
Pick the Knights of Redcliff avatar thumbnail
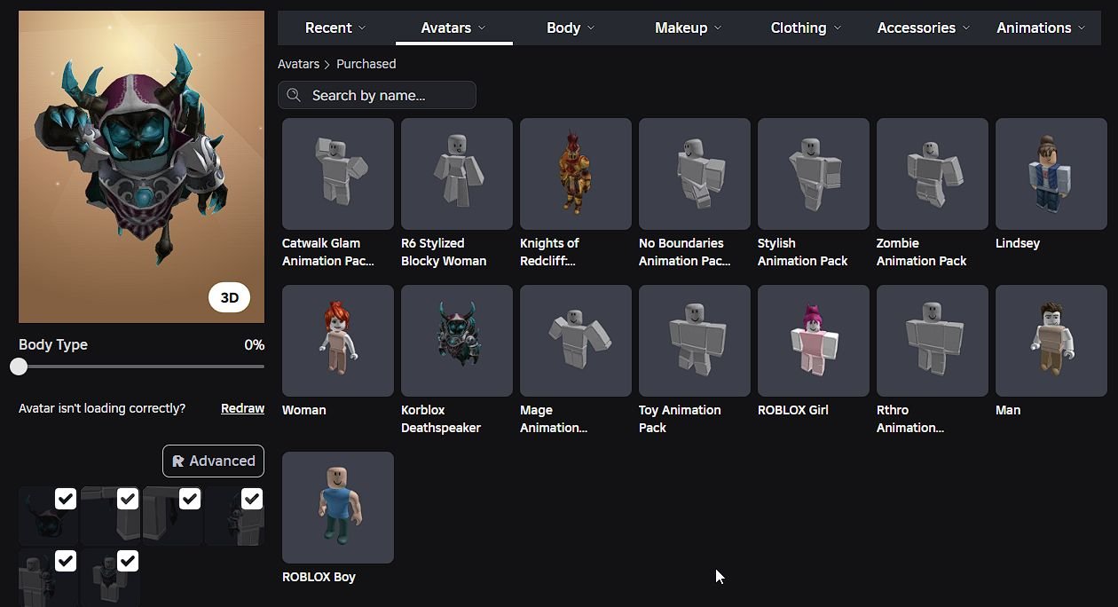point(576,174)
